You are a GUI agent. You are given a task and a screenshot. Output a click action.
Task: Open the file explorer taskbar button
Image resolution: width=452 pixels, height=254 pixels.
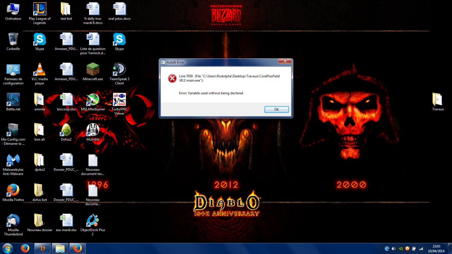[x=60, y=249]
